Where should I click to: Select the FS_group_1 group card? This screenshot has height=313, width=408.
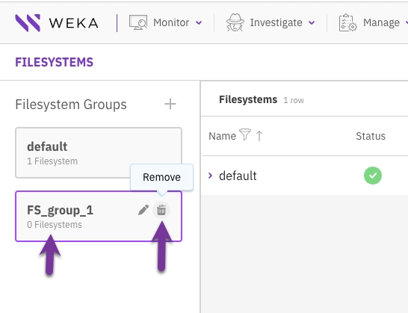pos(99,216)
